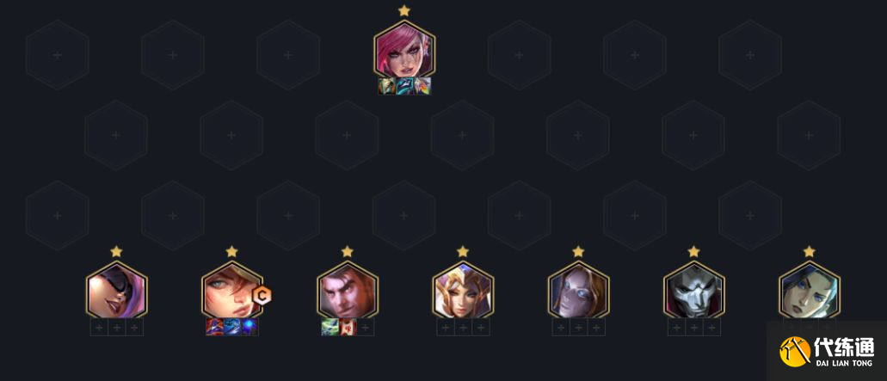Select the Miss Fortune champion portrait
Viewport: 887px width, 381px height.
point(232,290)
